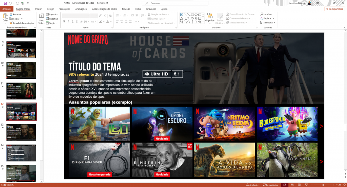This screenshot has height=187, width=347.
Task: Open the Design tab
Action: click(x=50, y=9)
